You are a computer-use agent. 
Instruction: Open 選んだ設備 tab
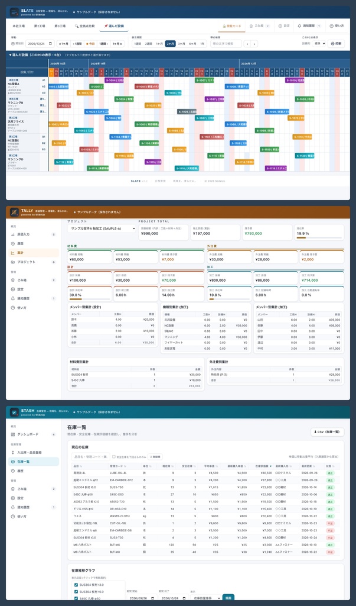coord(114,26)
